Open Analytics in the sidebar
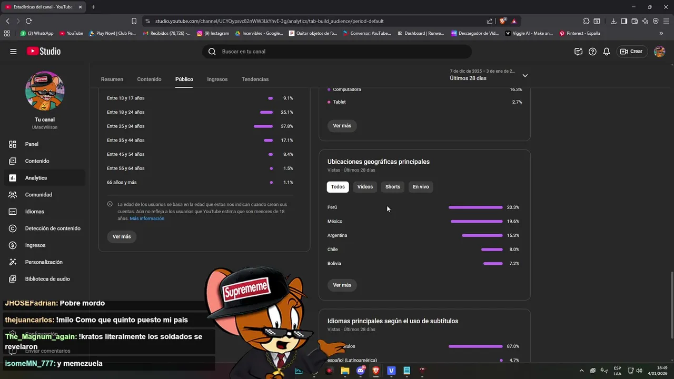674x379 pixels. (x=44, y=178)
